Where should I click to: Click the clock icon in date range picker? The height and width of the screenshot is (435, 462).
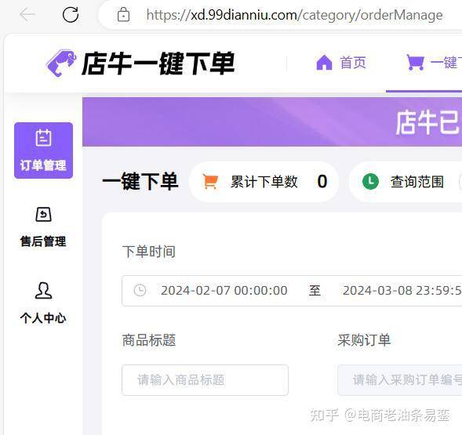(x=140, y=290)
